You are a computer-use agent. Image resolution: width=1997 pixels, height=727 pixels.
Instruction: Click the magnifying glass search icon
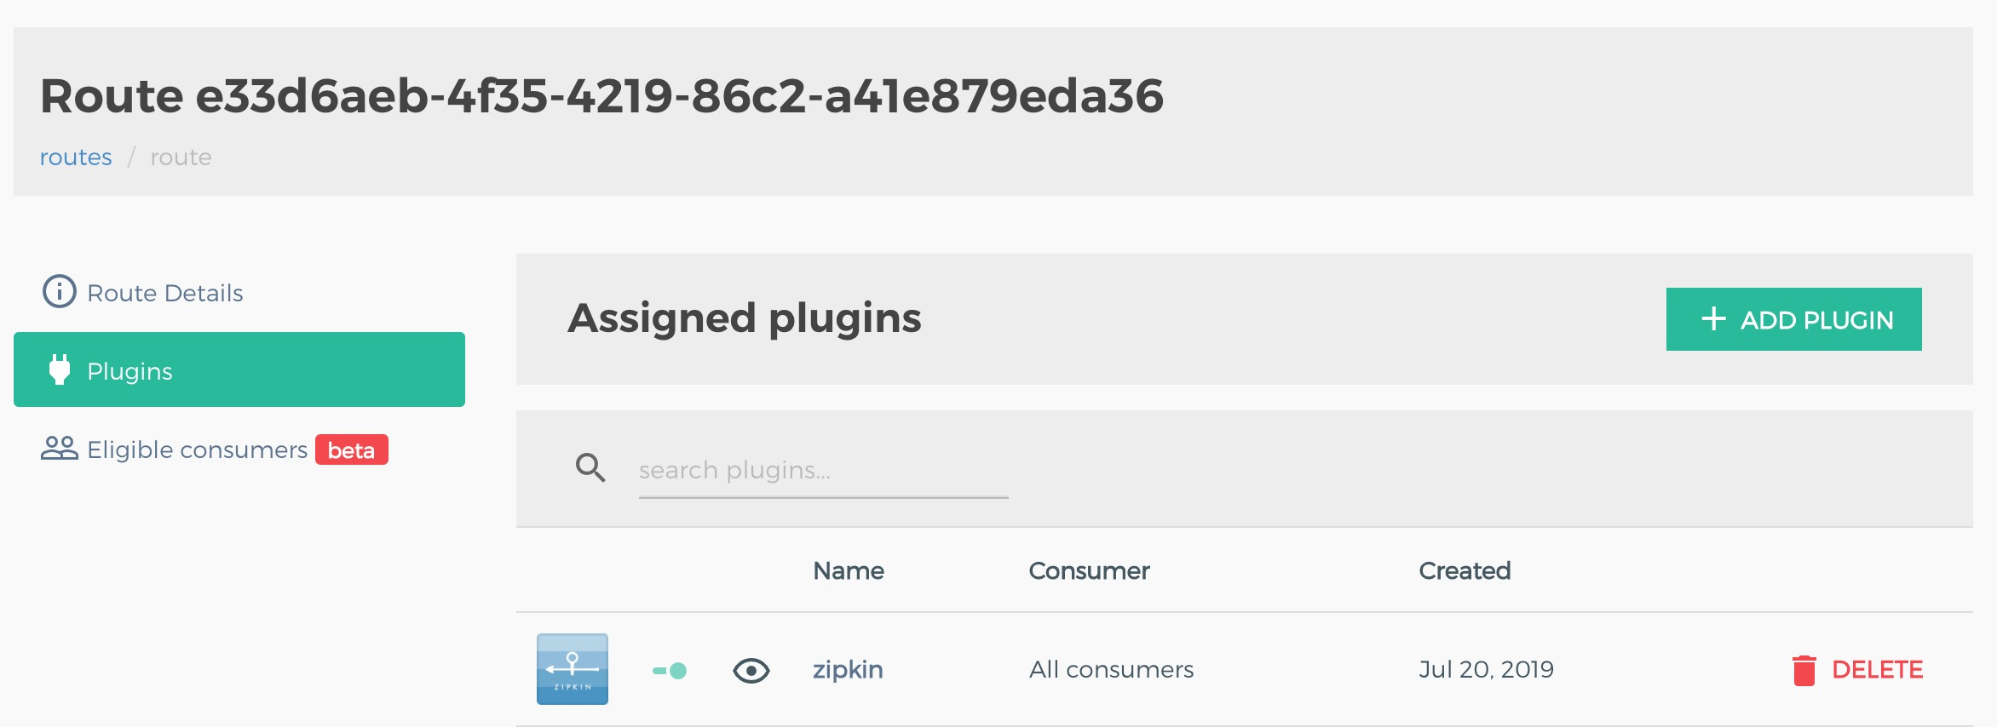(590, 467)
